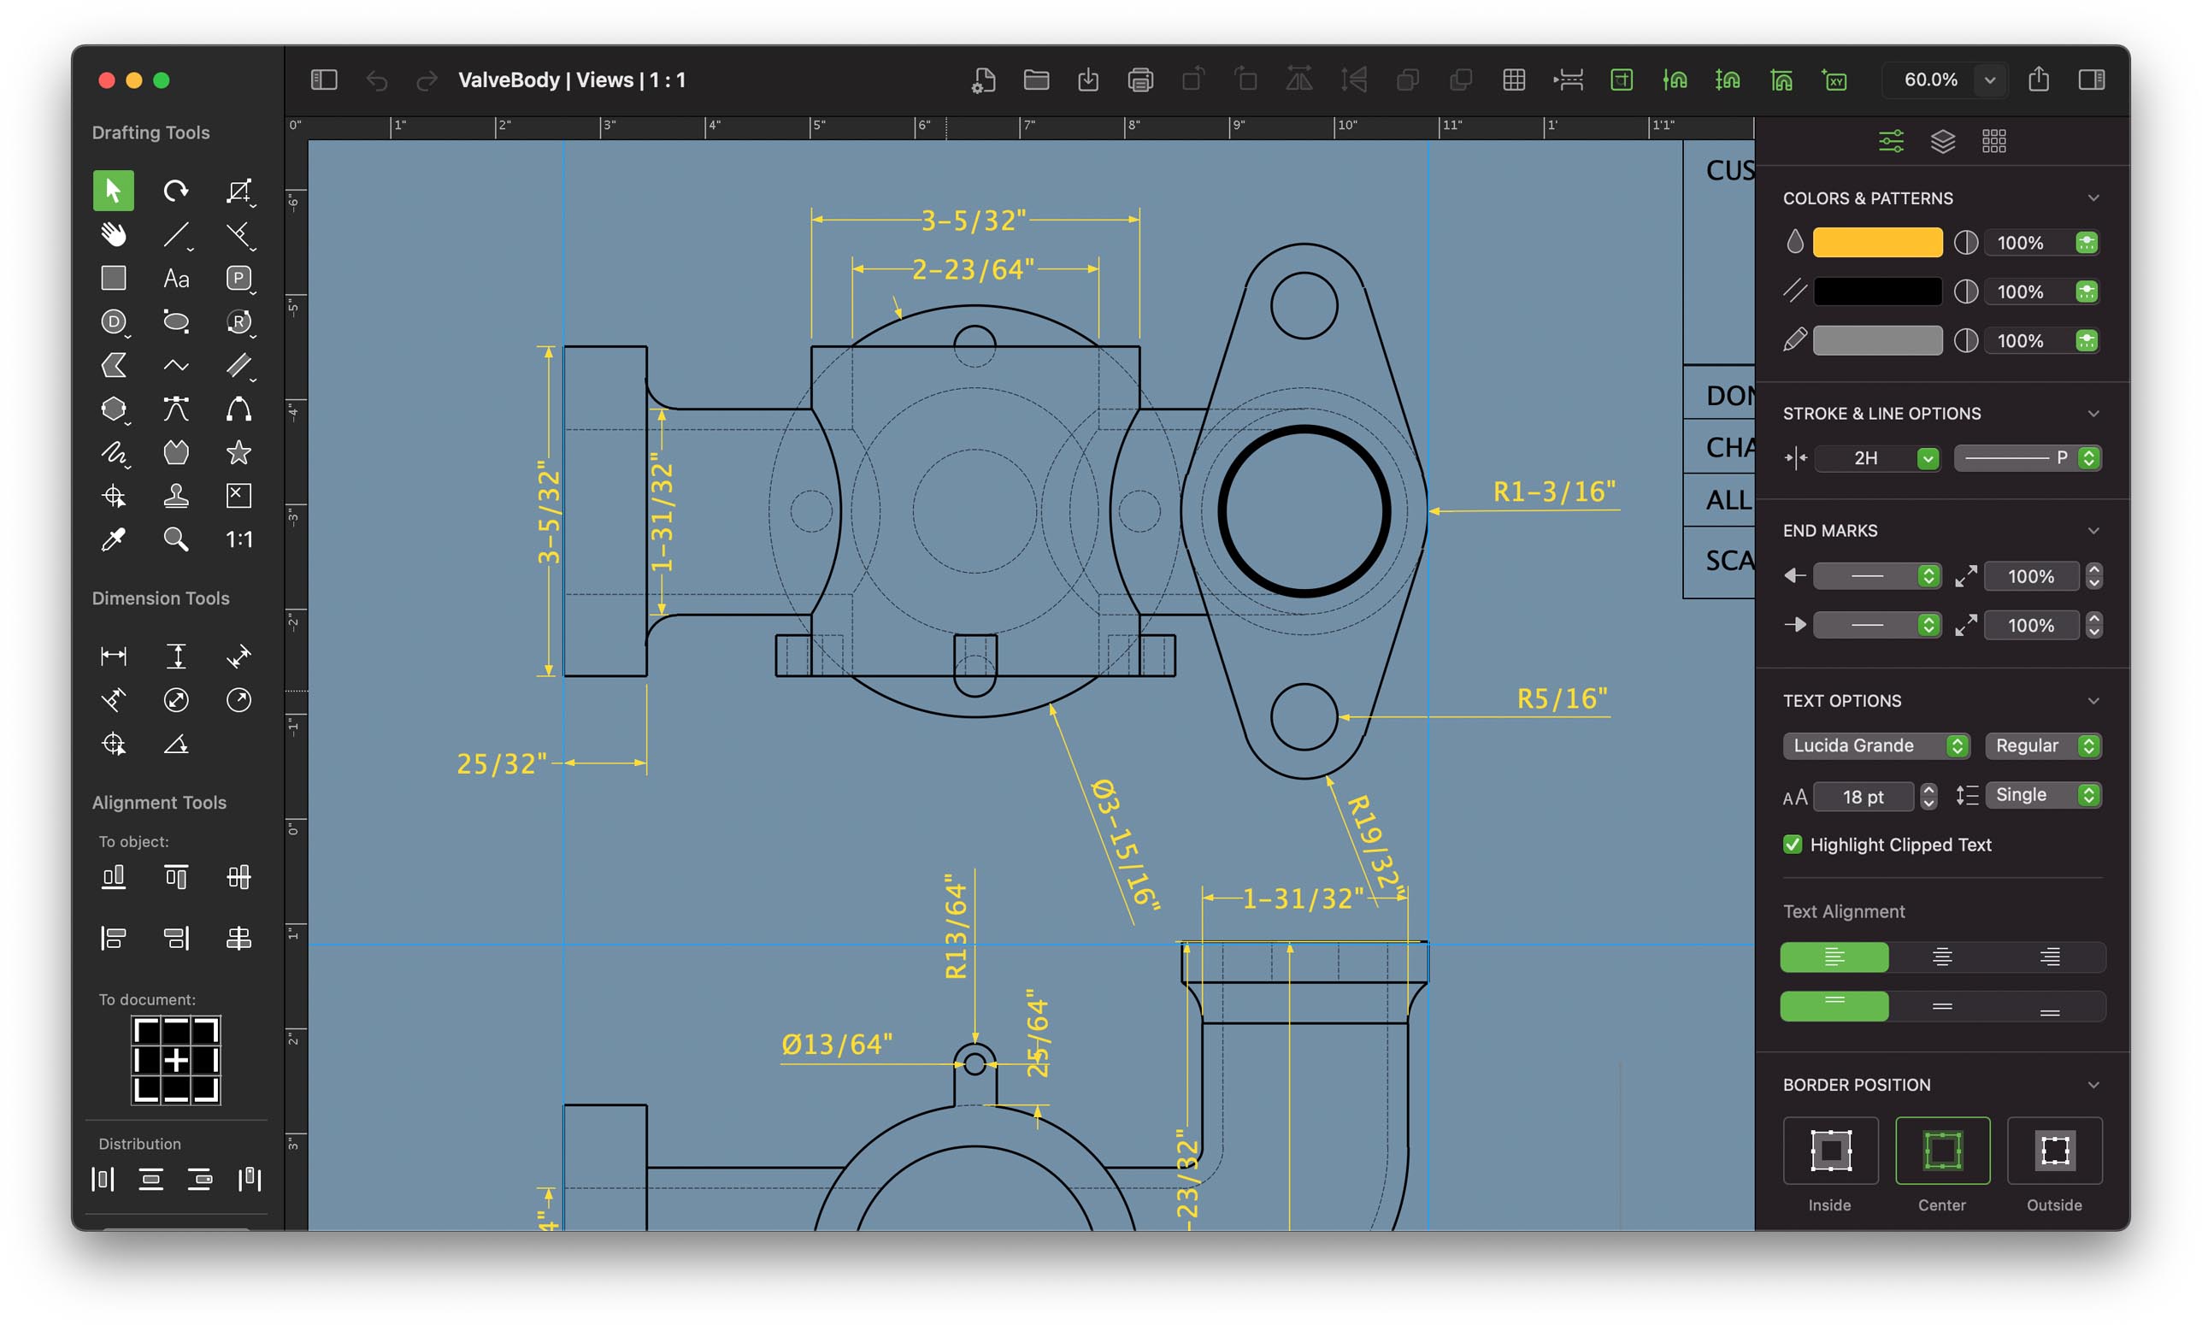Image resolution: width=2202 pixels, height=1325 pixels.
Task: Select the text tool
Action: click(x=176, y=280)
